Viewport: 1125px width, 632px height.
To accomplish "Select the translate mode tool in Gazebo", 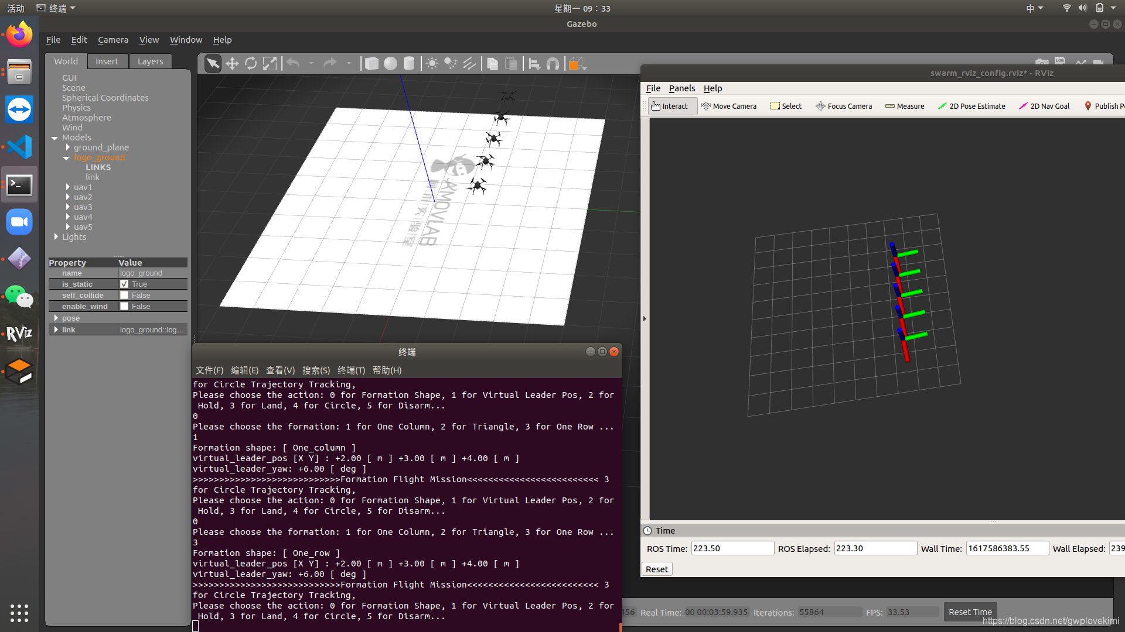I will [232, 64].
